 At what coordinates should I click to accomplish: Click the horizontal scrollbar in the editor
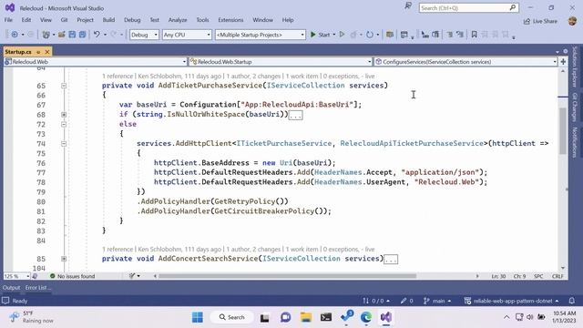click(x=287, y=276)
